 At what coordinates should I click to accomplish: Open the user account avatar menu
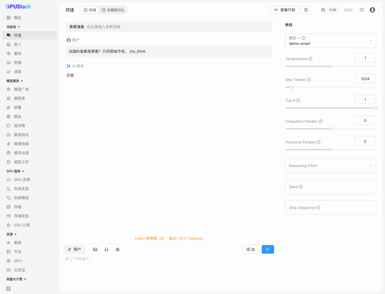tap(373, 10)
